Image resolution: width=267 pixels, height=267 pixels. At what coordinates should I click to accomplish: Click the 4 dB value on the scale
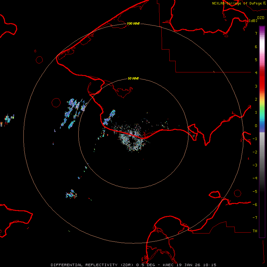click(x=256, y=73)
